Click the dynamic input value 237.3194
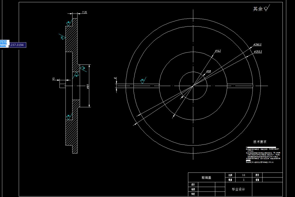The image size is (295, 197). click(x=17, y=45)
